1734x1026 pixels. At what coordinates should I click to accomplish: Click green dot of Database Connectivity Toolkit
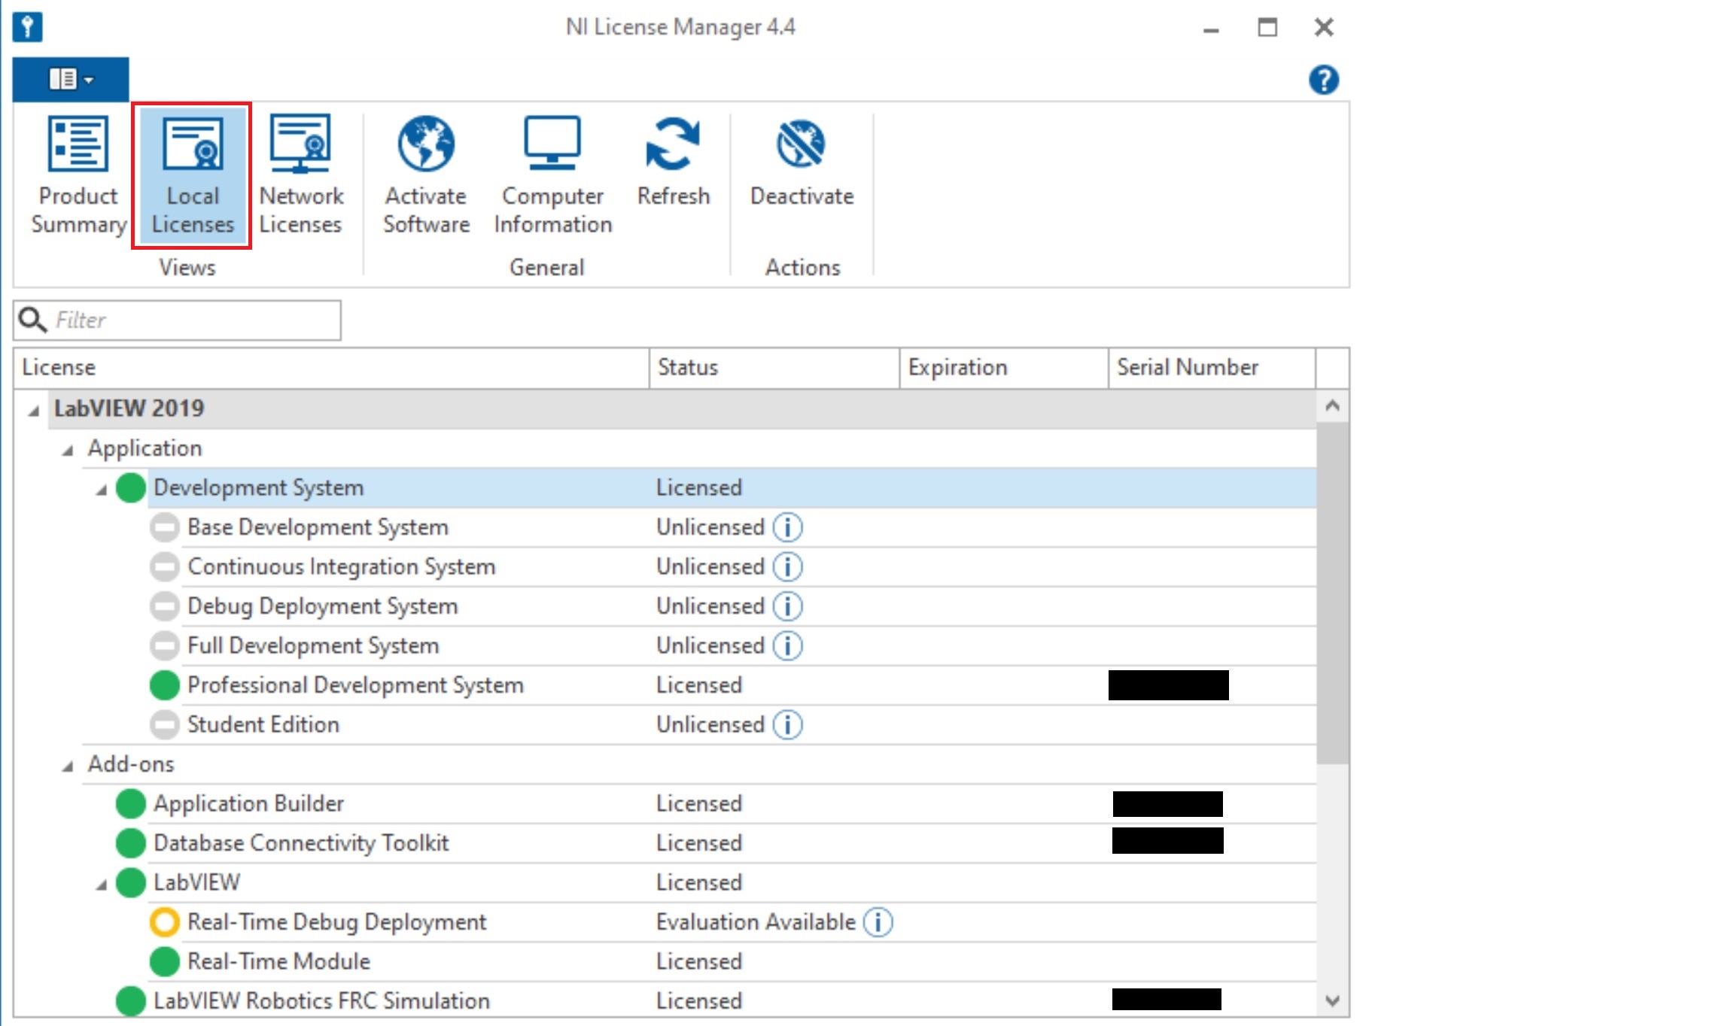(131, 843)
